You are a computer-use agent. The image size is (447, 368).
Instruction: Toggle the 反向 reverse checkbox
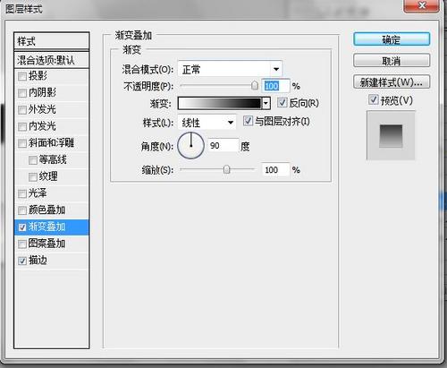(282, 103)
